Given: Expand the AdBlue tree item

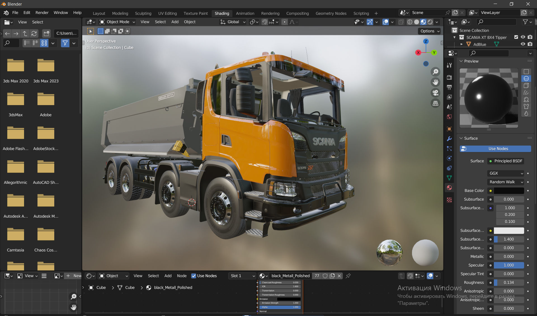Looking at the screenshot, I should 461,44.
